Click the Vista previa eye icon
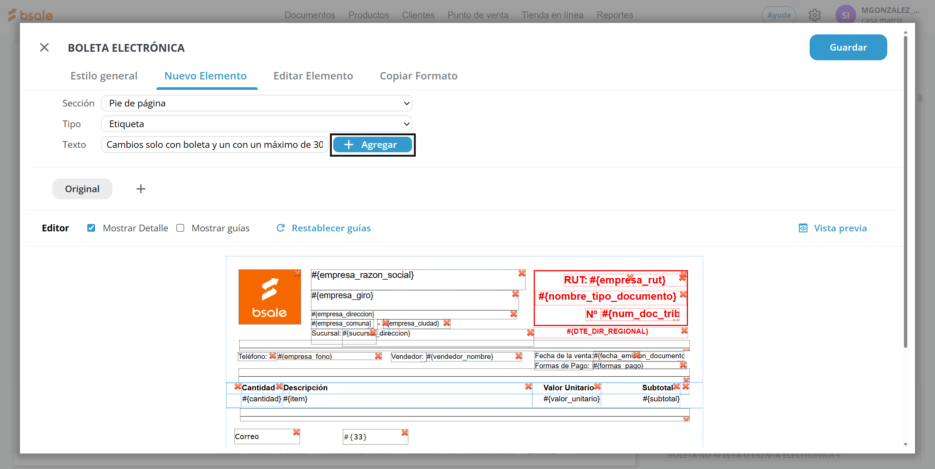935x469 pixels. [803, 228]
